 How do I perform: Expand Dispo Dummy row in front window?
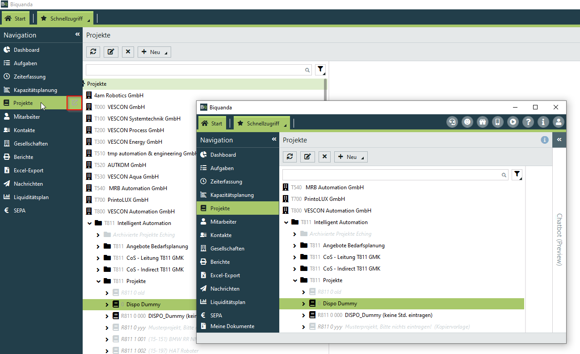tap(303, 304)
